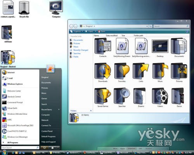Open the Videos folder with film reel
This screenshot has height=155, width=194.
pos(160,96)
